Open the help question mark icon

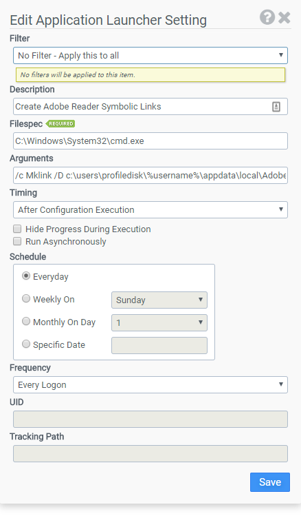tap(267, 17)
